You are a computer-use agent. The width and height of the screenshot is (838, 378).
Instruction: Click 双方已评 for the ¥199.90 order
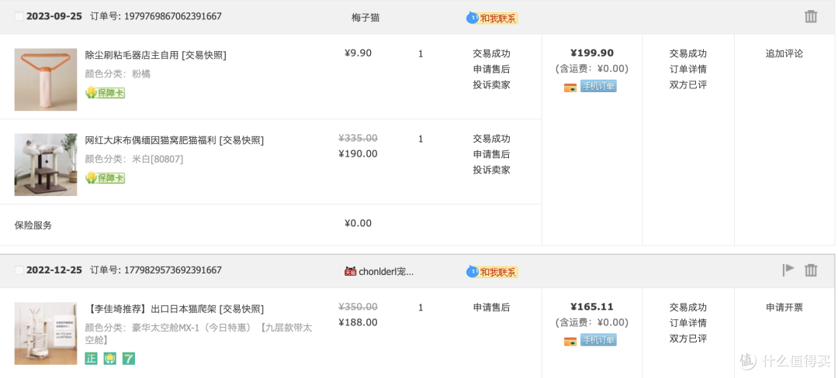pos(687,84)
